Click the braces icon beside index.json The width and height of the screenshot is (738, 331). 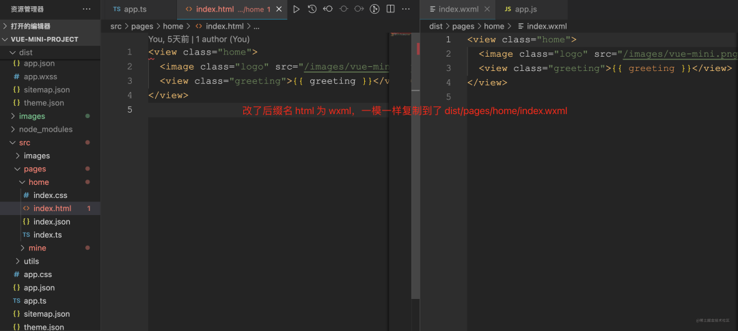[27, 221]
